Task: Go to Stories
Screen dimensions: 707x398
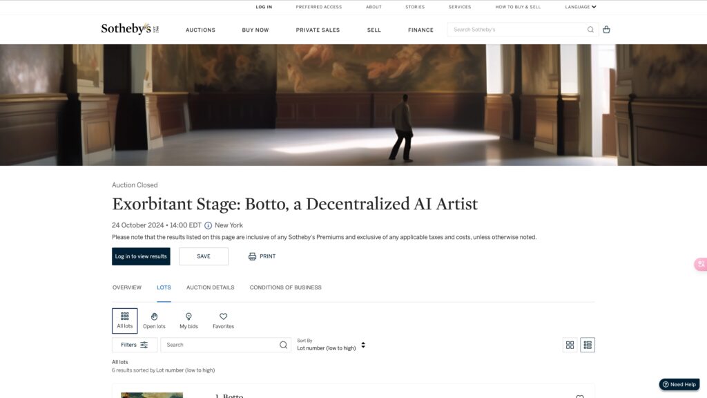Action: 415,7
